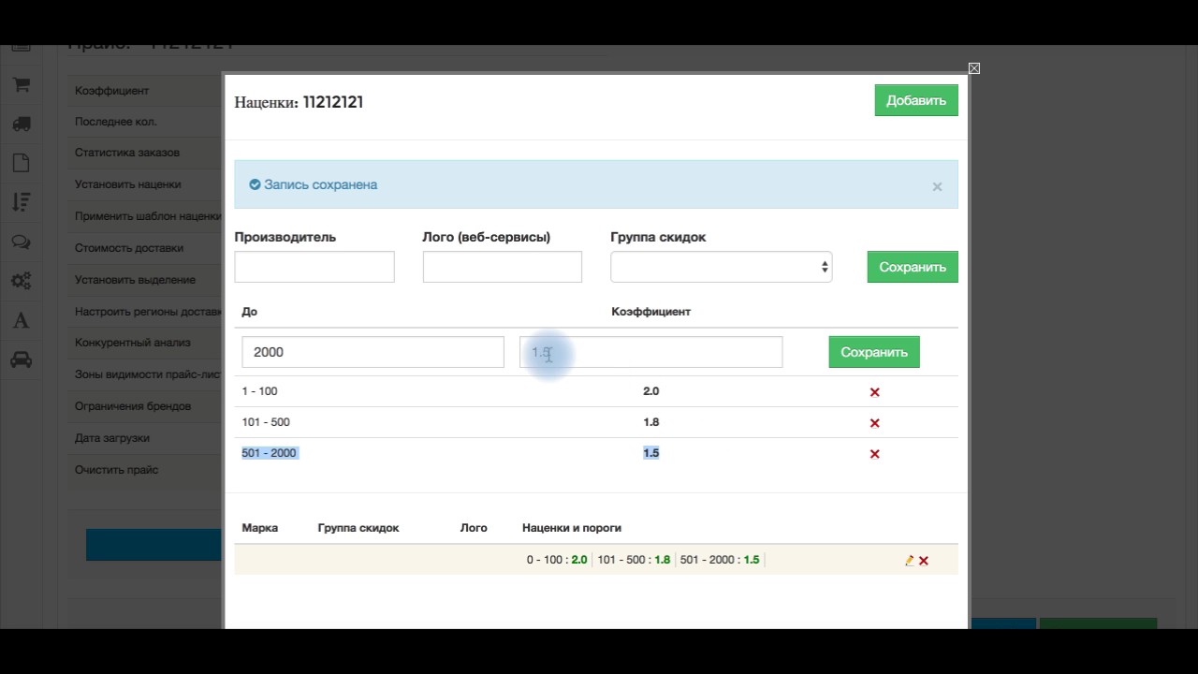Image resolution: width=1198 pixels, height=674 pixels.
Task: Click the lower 'Группа скидок' column header
Action: [x=358, y=528]
